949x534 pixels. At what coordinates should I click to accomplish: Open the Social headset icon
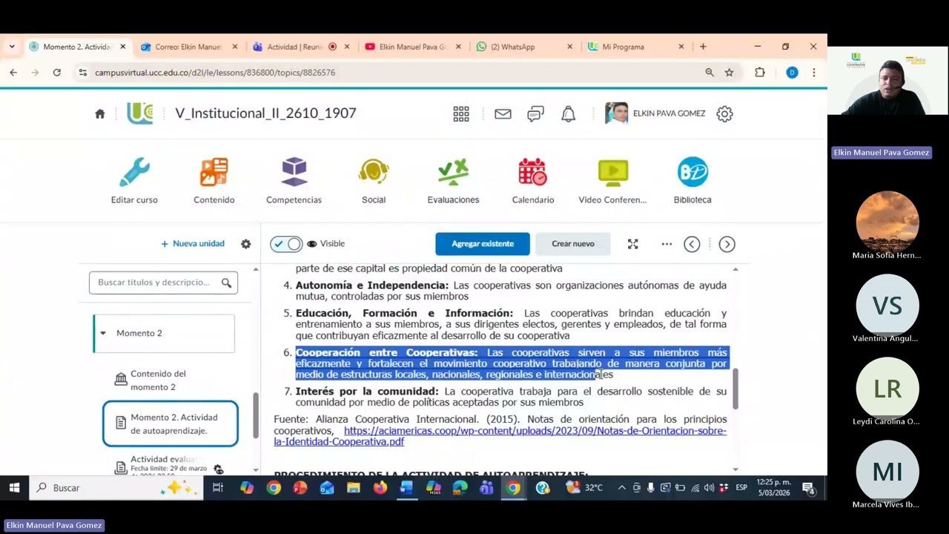[374, 172]
